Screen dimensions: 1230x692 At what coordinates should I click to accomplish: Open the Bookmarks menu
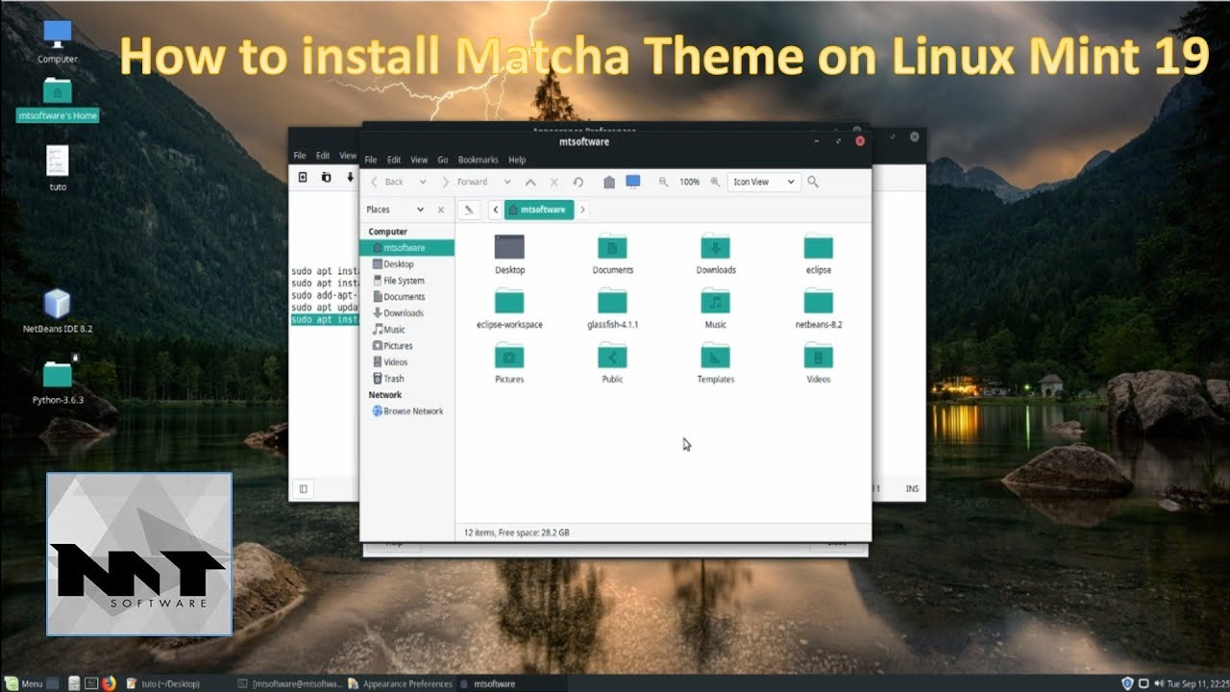pos(479,160)
